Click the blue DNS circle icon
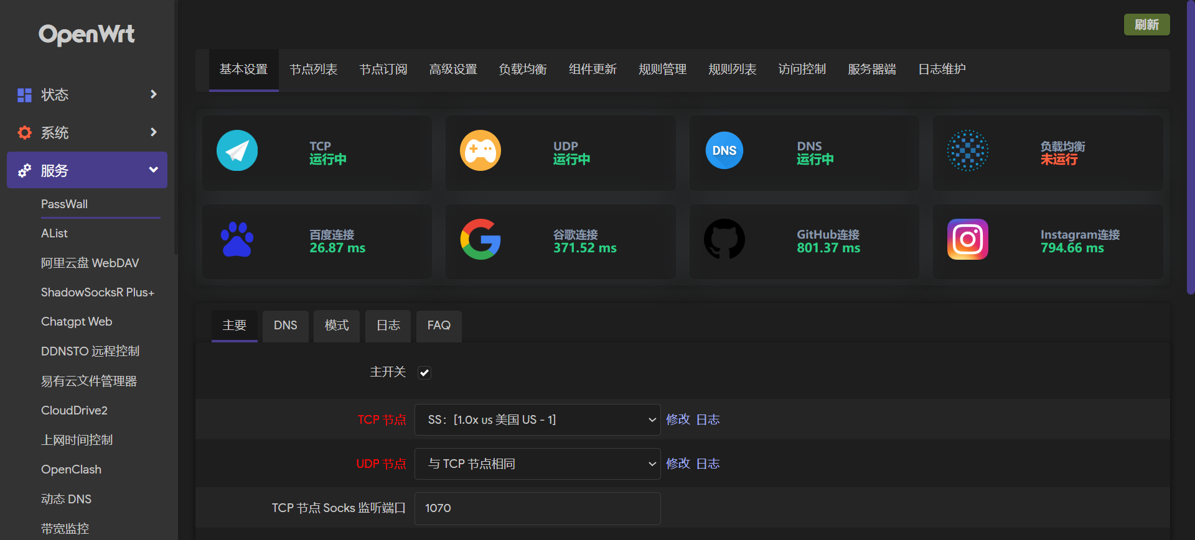This screenshot has width=1195, height=540. pos(724,150)
